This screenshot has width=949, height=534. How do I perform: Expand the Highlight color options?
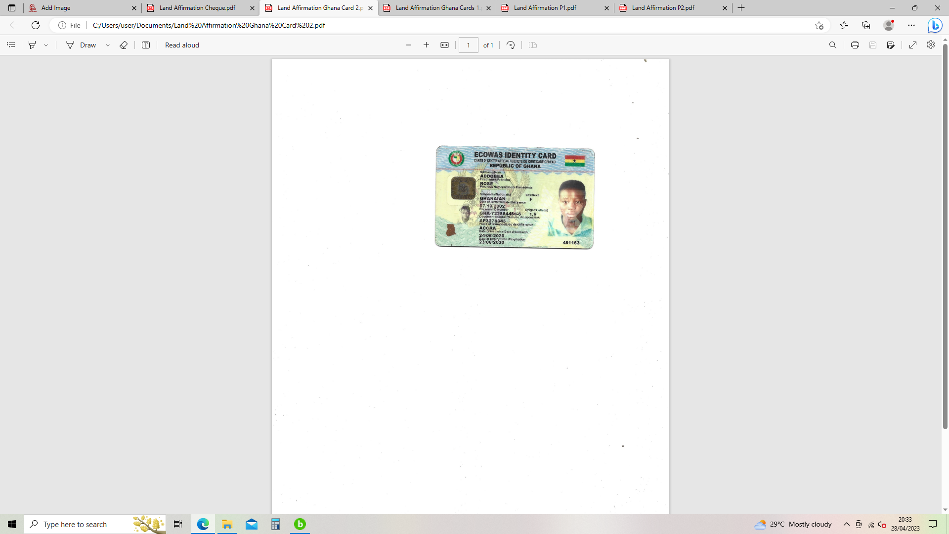tap(46, 45)
